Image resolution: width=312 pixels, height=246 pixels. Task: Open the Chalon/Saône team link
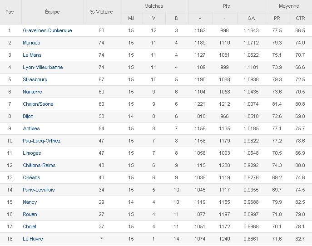click(38, 104)
